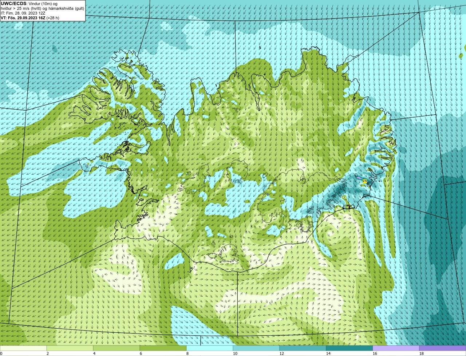Click the "UWC/ECDS" title text
Image resolution: width=466 pixels, height=356 pixels.
tap(13, 3)
